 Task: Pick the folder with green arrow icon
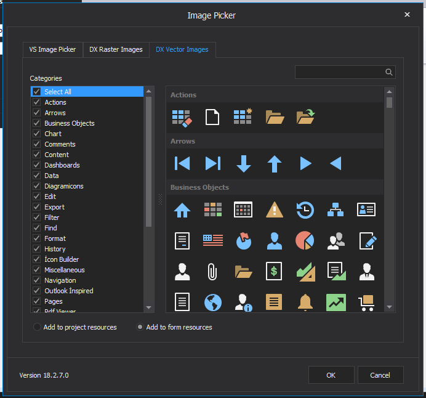pos(305,116)
